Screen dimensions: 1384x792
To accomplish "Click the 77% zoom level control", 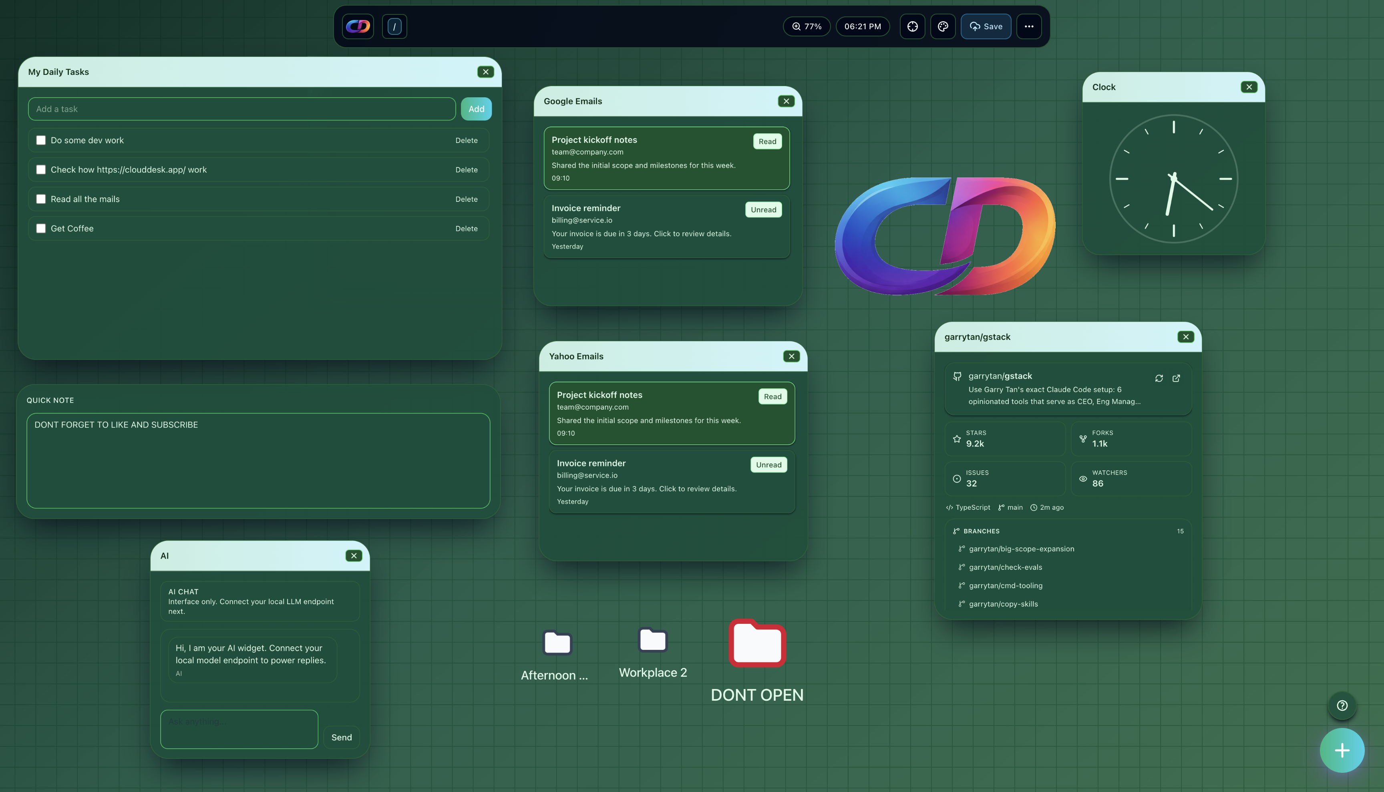I will coord(807,26).
